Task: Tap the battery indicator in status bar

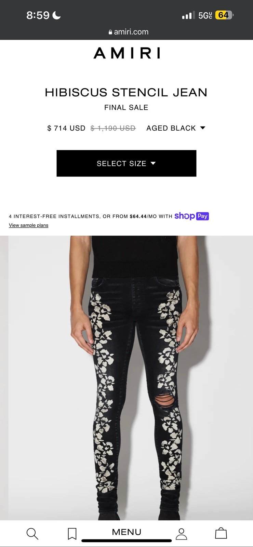Action: [224, 15]
